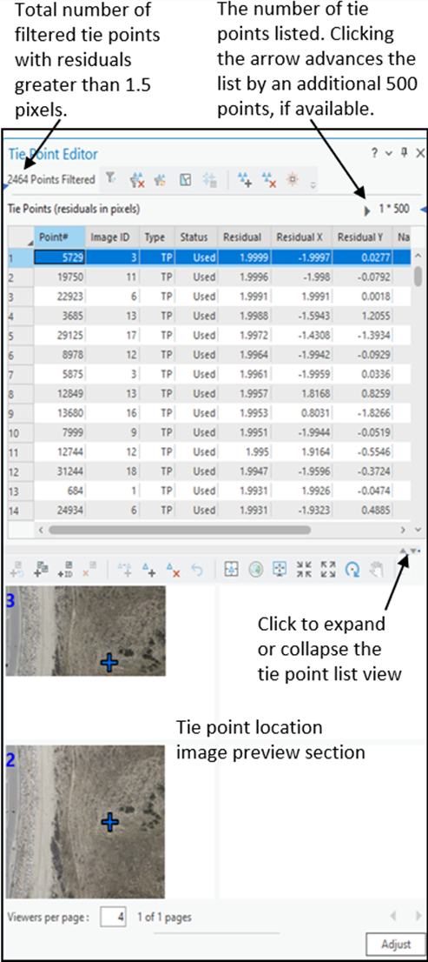This screenshot has width=428, height=962.
Task: Click the undo arrow in the viewer toolbar
Action: tap(197, 571)
